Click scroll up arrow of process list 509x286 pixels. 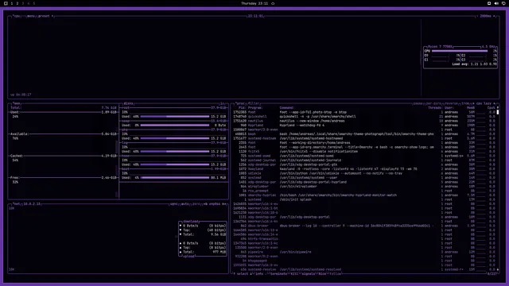(498, 108)
